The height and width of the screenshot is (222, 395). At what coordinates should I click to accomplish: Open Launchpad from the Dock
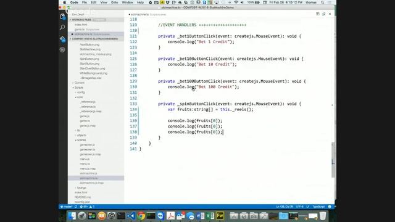click(x=82, y=216)
